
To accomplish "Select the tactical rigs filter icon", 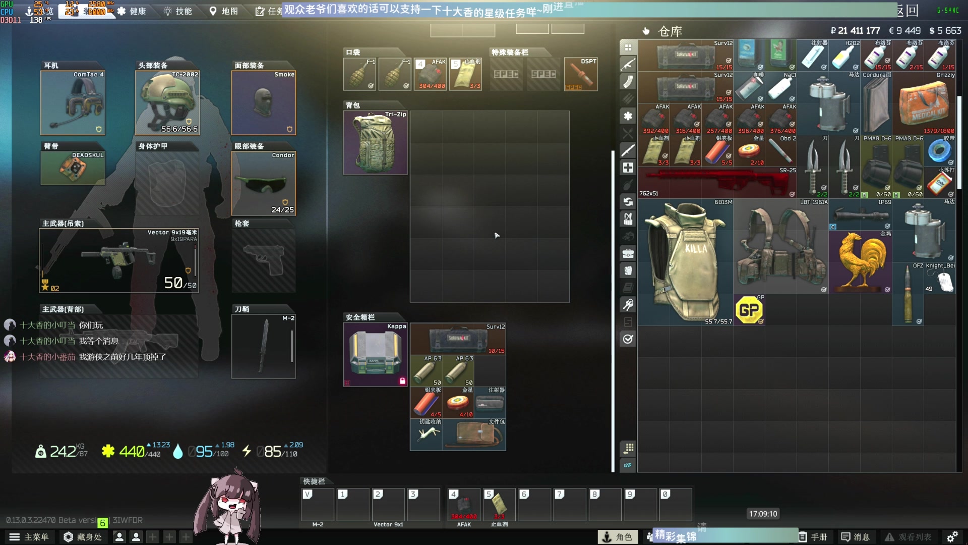I will 628,219.
